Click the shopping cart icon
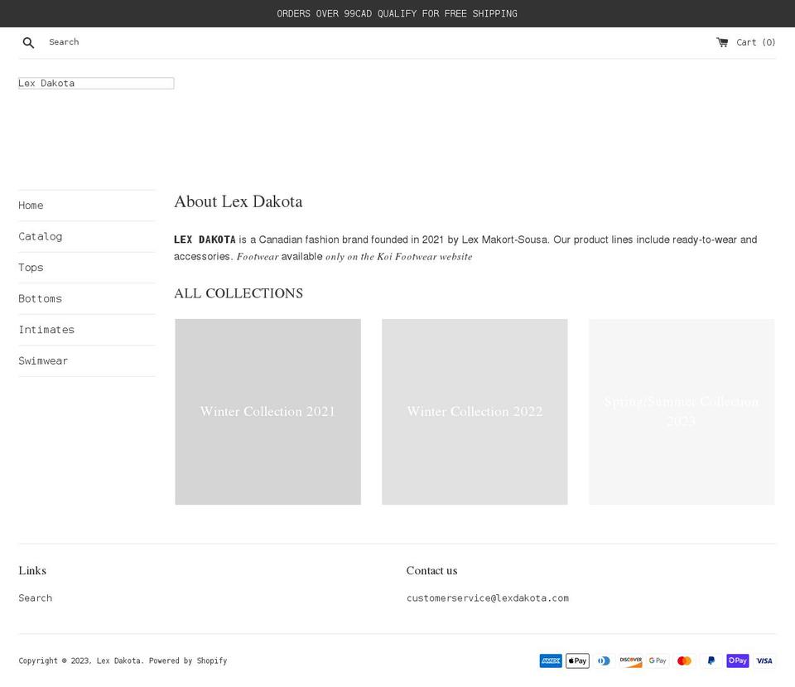 (721, 41)
